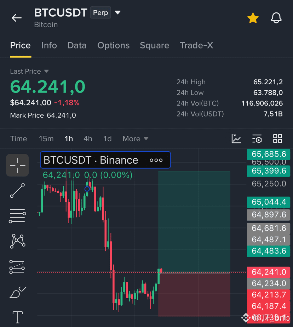Click the 65,685.6 price label

269,154
